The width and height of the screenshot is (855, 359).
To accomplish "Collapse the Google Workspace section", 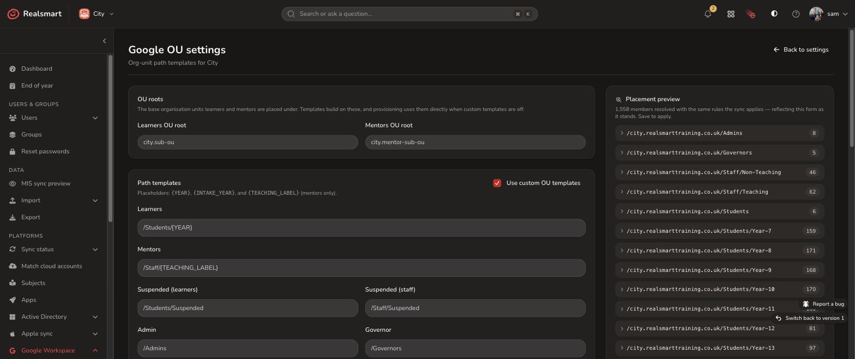I will (95, 350).
